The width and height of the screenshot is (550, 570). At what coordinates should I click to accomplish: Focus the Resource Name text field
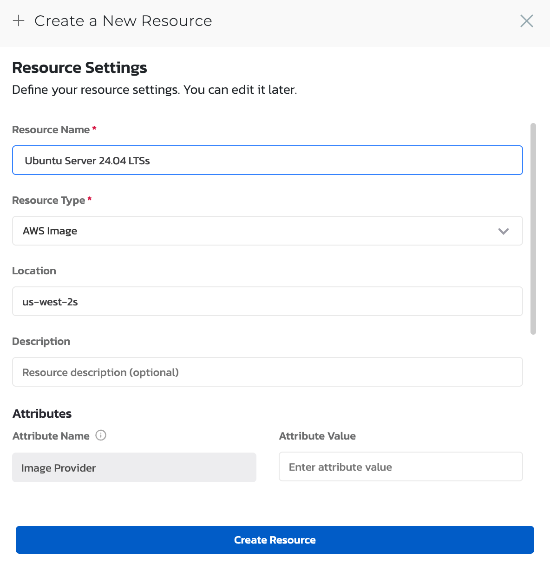tap(267, 161)
